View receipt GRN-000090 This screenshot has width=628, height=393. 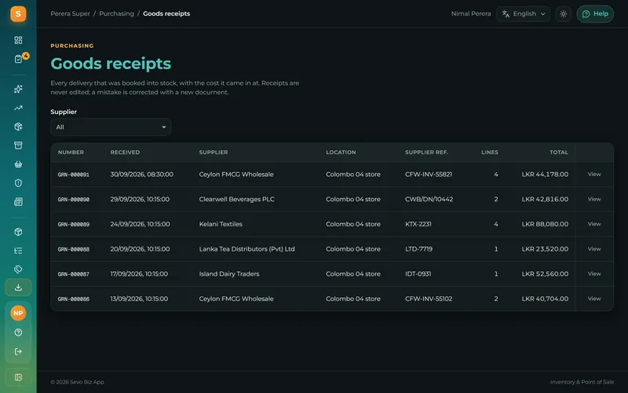pos(594,200)
